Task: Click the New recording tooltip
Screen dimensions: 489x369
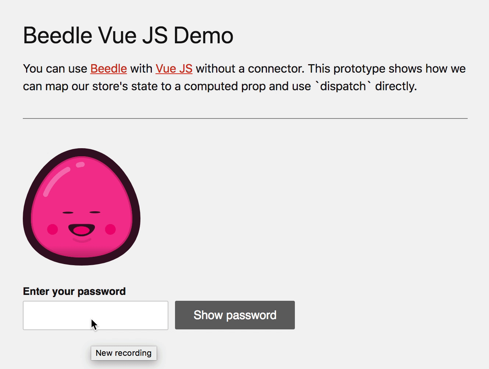Action: pos(124,353)
